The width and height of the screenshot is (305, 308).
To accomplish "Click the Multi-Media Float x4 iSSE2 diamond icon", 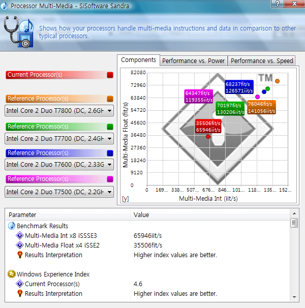I will coord(20,245).
